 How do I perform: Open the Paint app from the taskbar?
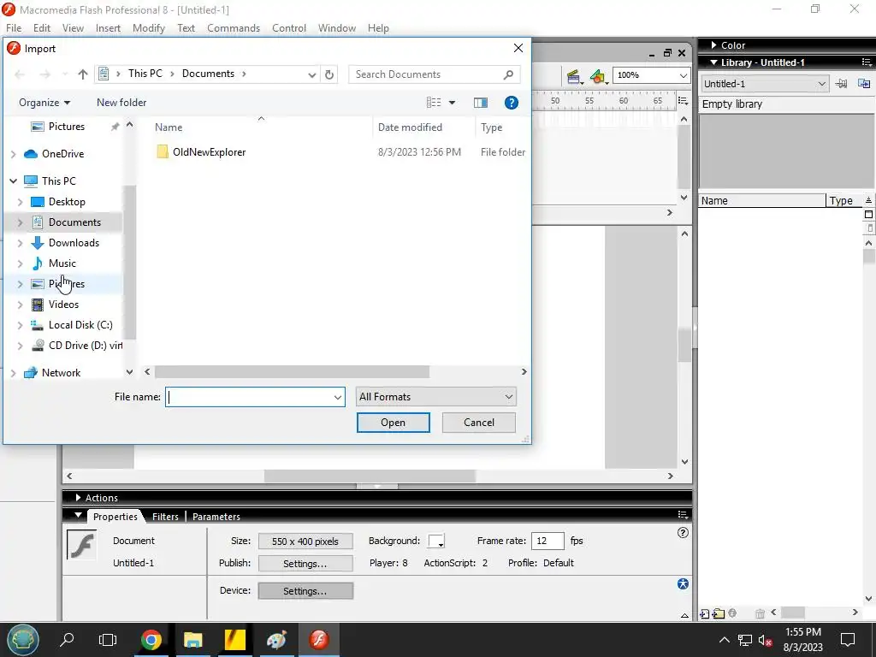pos(276,640)
